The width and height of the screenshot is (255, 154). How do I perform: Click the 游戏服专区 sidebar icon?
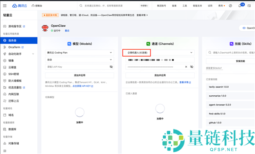click(x=5, y=26)
